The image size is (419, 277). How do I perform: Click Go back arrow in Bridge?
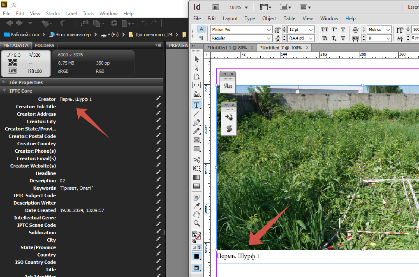(9, 23)
